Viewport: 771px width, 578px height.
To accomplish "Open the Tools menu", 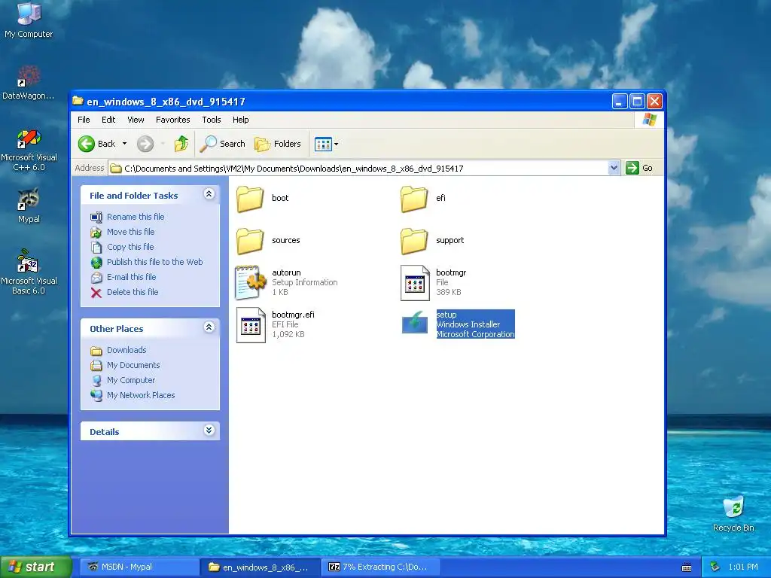I will [212, 120].
